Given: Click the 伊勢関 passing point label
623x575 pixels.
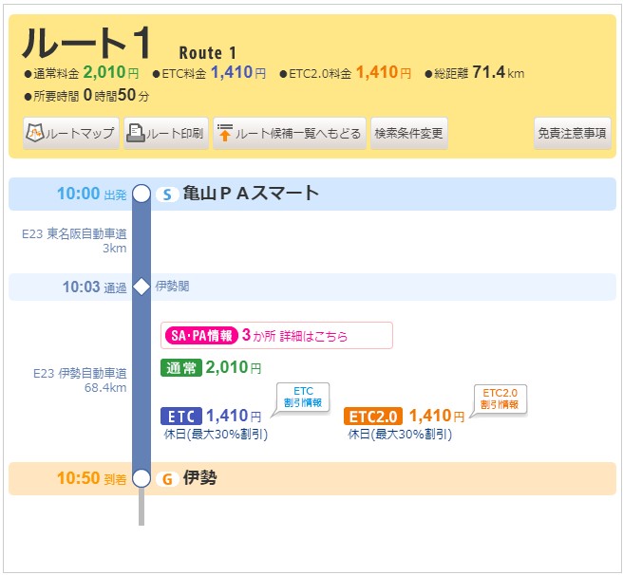Looking at the screenshot, I should tap(172, 286).
